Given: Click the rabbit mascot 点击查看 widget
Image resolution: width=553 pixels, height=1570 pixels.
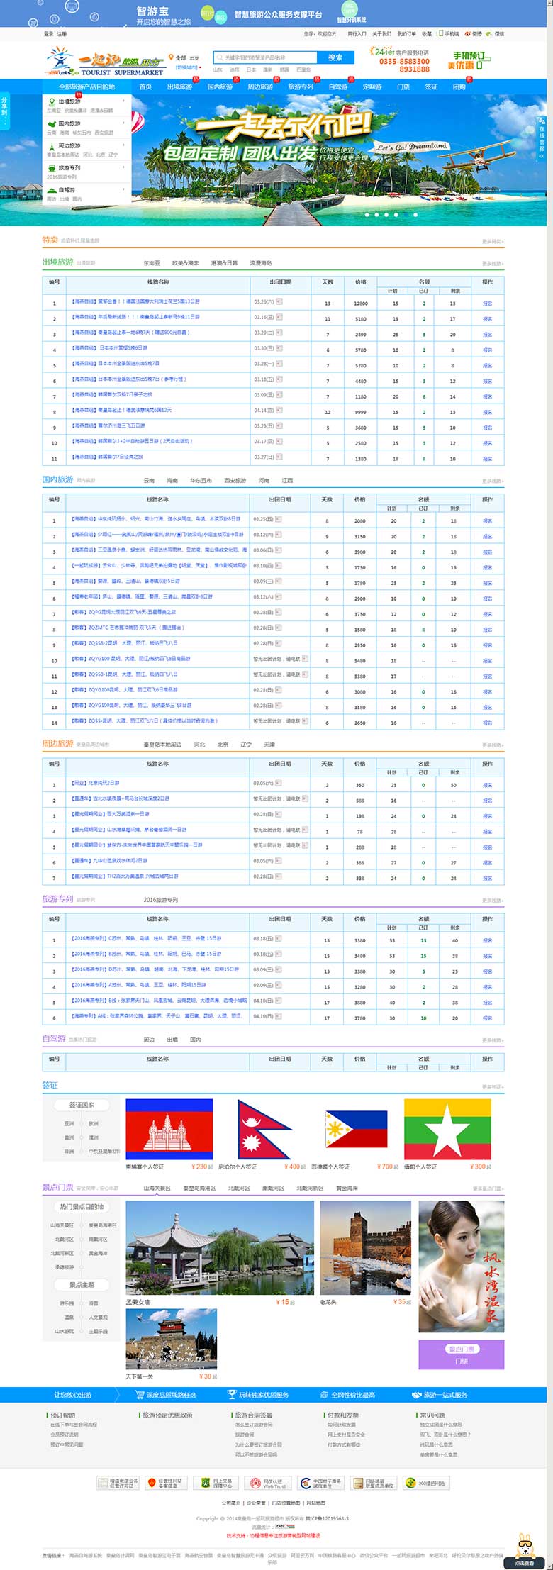Looking at the screenshot, I should point(525,1551).
